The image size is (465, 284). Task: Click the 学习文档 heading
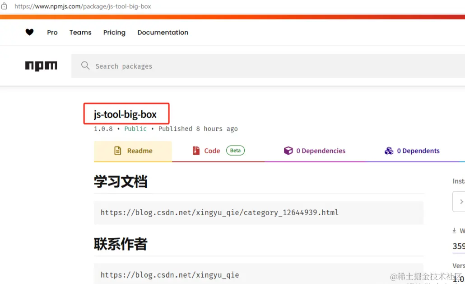[121, 181]
